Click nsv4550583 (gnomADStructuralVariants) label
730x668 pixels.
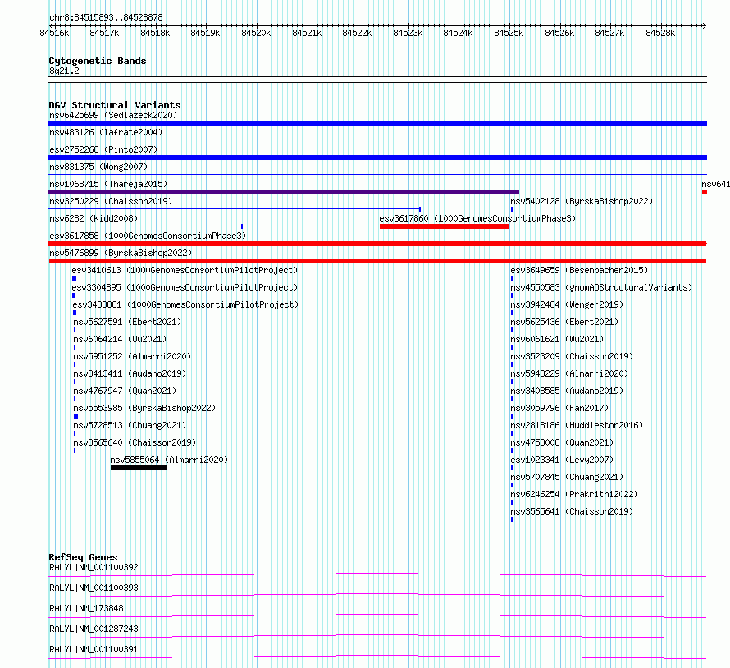pos(601,287)
